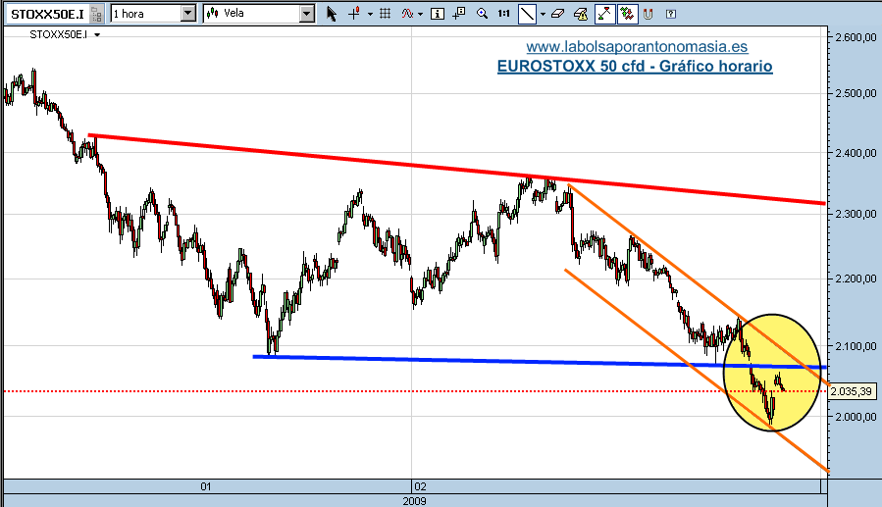
Task: Click the 2.400,00 price axis label
Action: [x=856, y=153]
